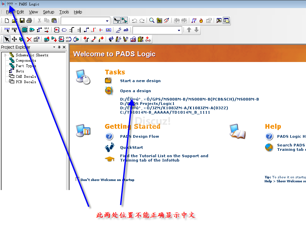The width and height of the screenshot is (306, 242).
Task: Click the Project Explorer auto-hide pin
Action: tap(59, 47)
